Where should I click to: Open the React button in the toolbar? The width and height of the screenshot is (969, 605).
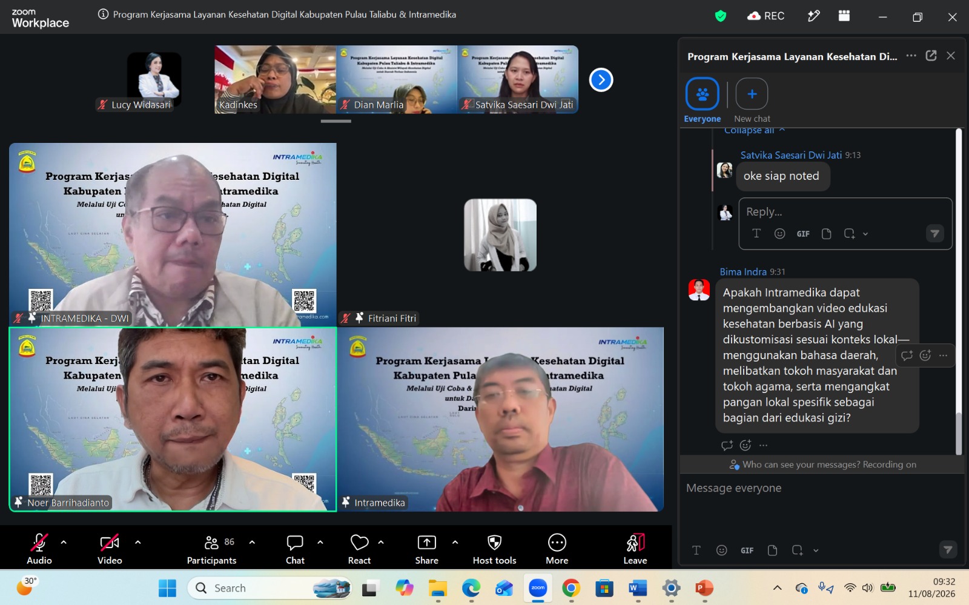(x=359, y=549)
